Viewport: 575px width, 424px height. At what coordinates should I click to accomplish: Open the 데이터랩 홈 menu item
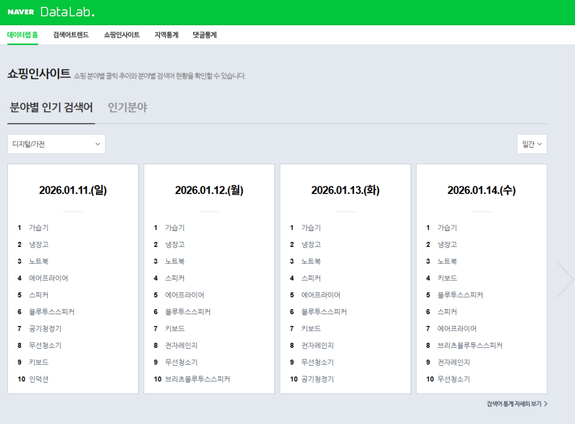pos(23,35)
